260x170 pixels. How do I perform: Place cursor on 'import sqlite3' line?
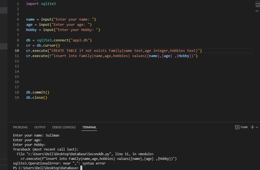click(41, 4)
